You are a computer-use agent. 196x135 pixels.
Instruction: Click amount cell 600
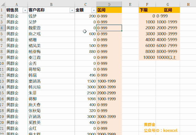86,34
